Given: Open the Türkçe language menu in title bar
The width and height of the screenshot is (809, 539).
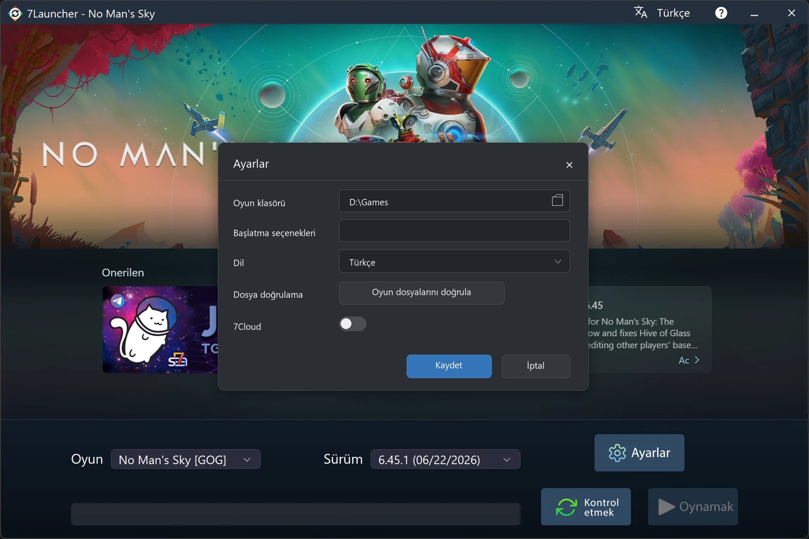Looking at the screenshot, I should click(x=673, y=13).
